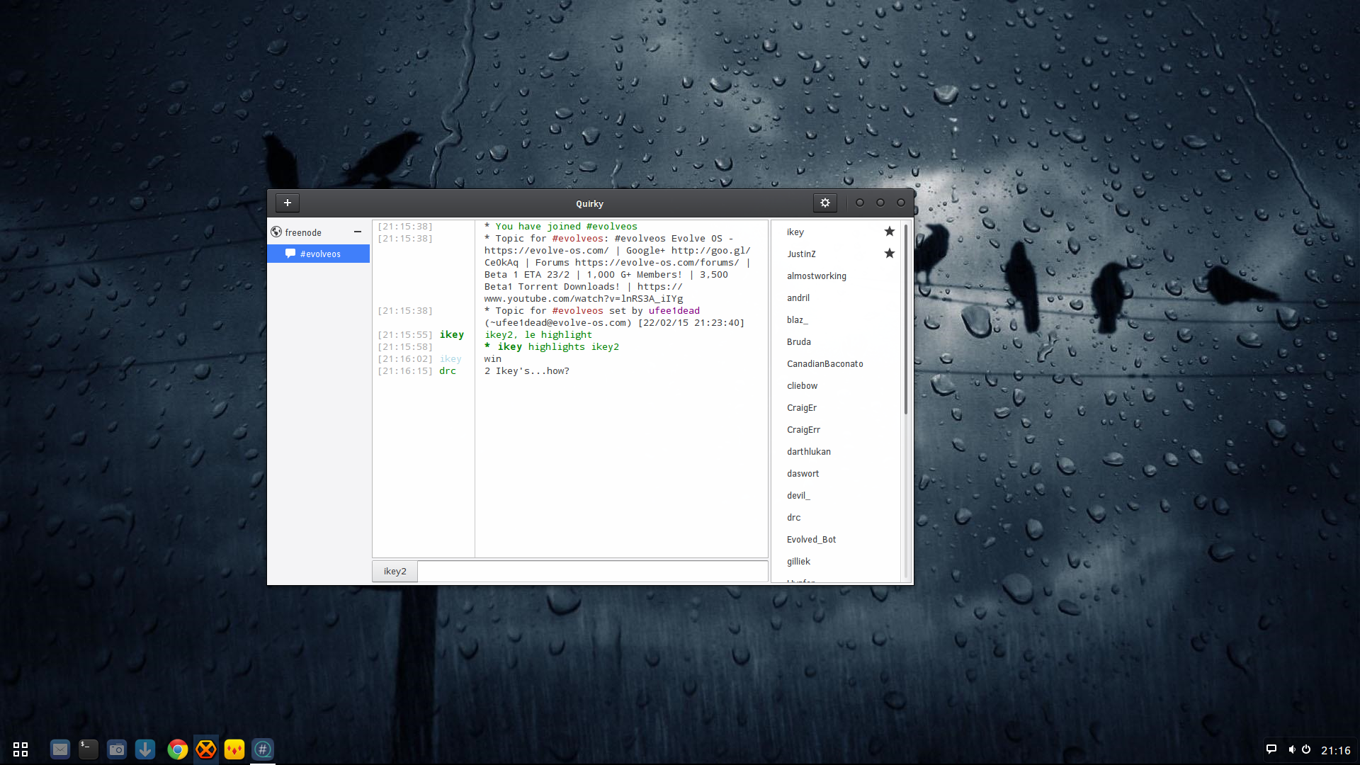The height and width of the screenshot is (765, 1360).
Task: Open the power menu icon in tray
Action: [1306, 749]
